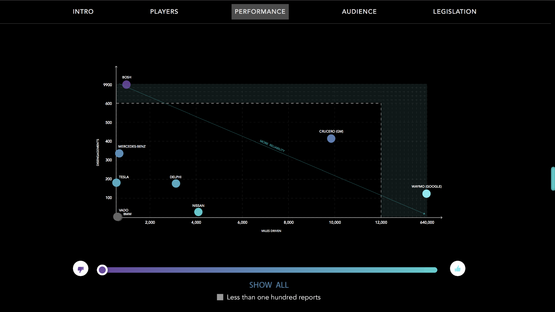Select the Crucero (GM) data point
The height and width of the screenshot is (312, 555).
coord(331,139)
